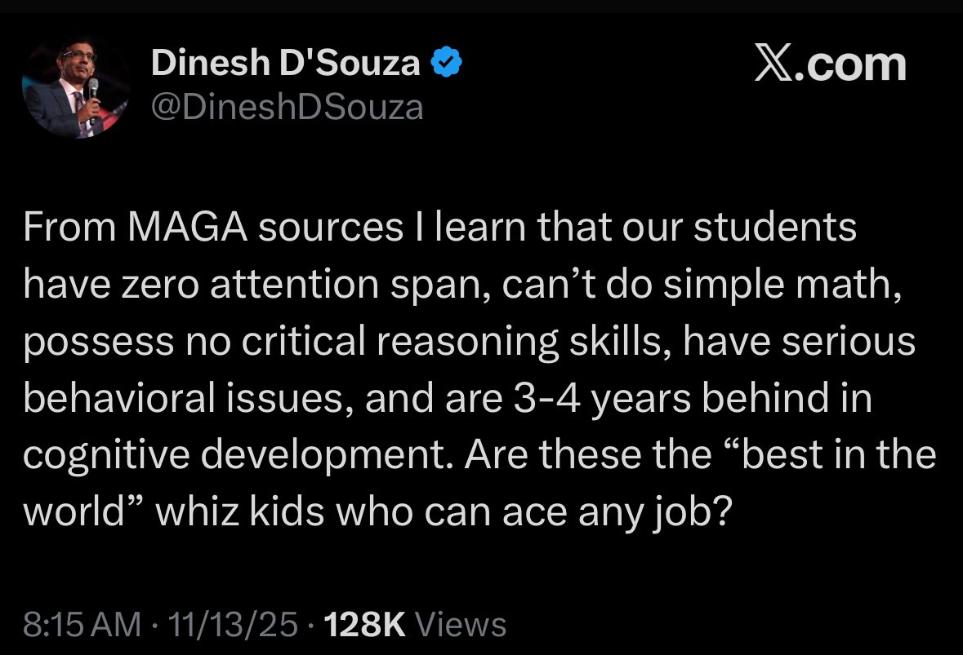This screenshot has height=655, width=963.
Task: Click the 128K view count number
Action: [365, 625]
